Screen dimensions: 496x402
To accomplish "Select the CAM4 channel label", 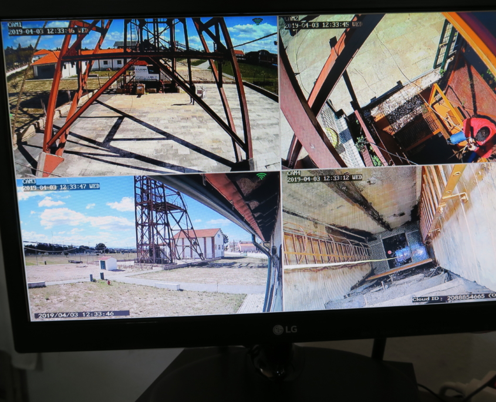I will click(295, 173).
